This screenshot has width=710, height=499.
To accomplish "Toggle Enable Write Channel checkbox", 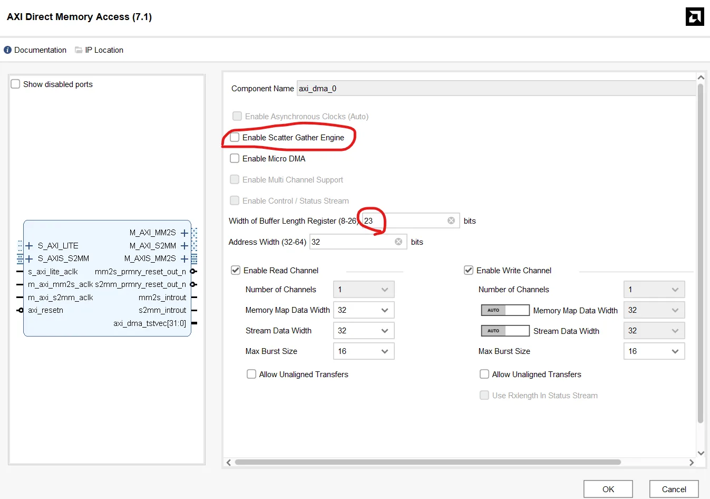I will 469,270.
